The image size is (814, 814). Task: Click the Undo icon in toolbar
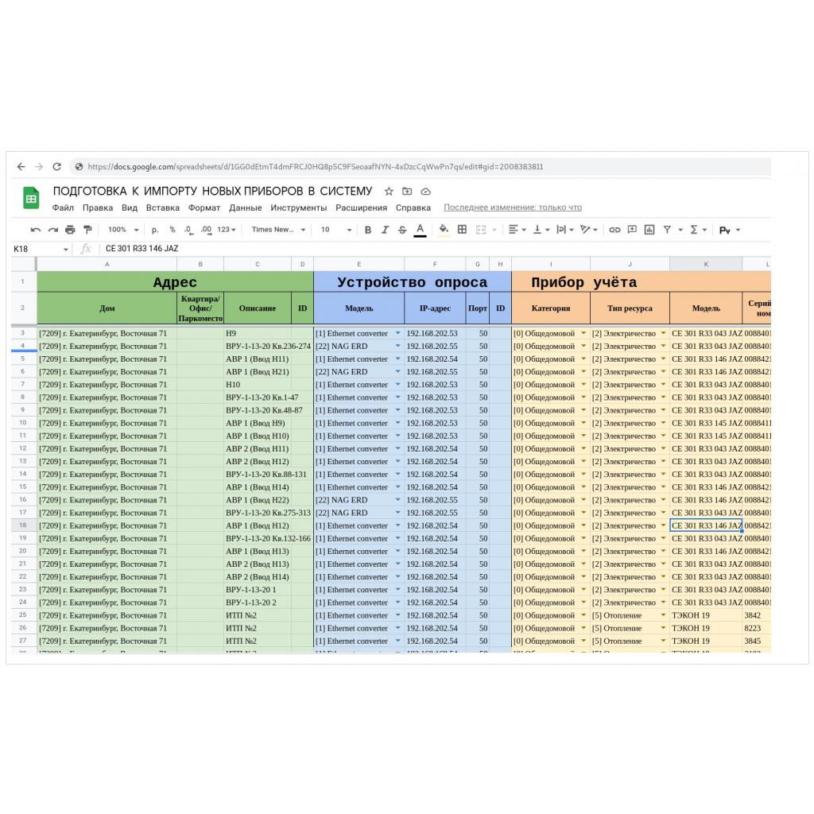[35, 230]
